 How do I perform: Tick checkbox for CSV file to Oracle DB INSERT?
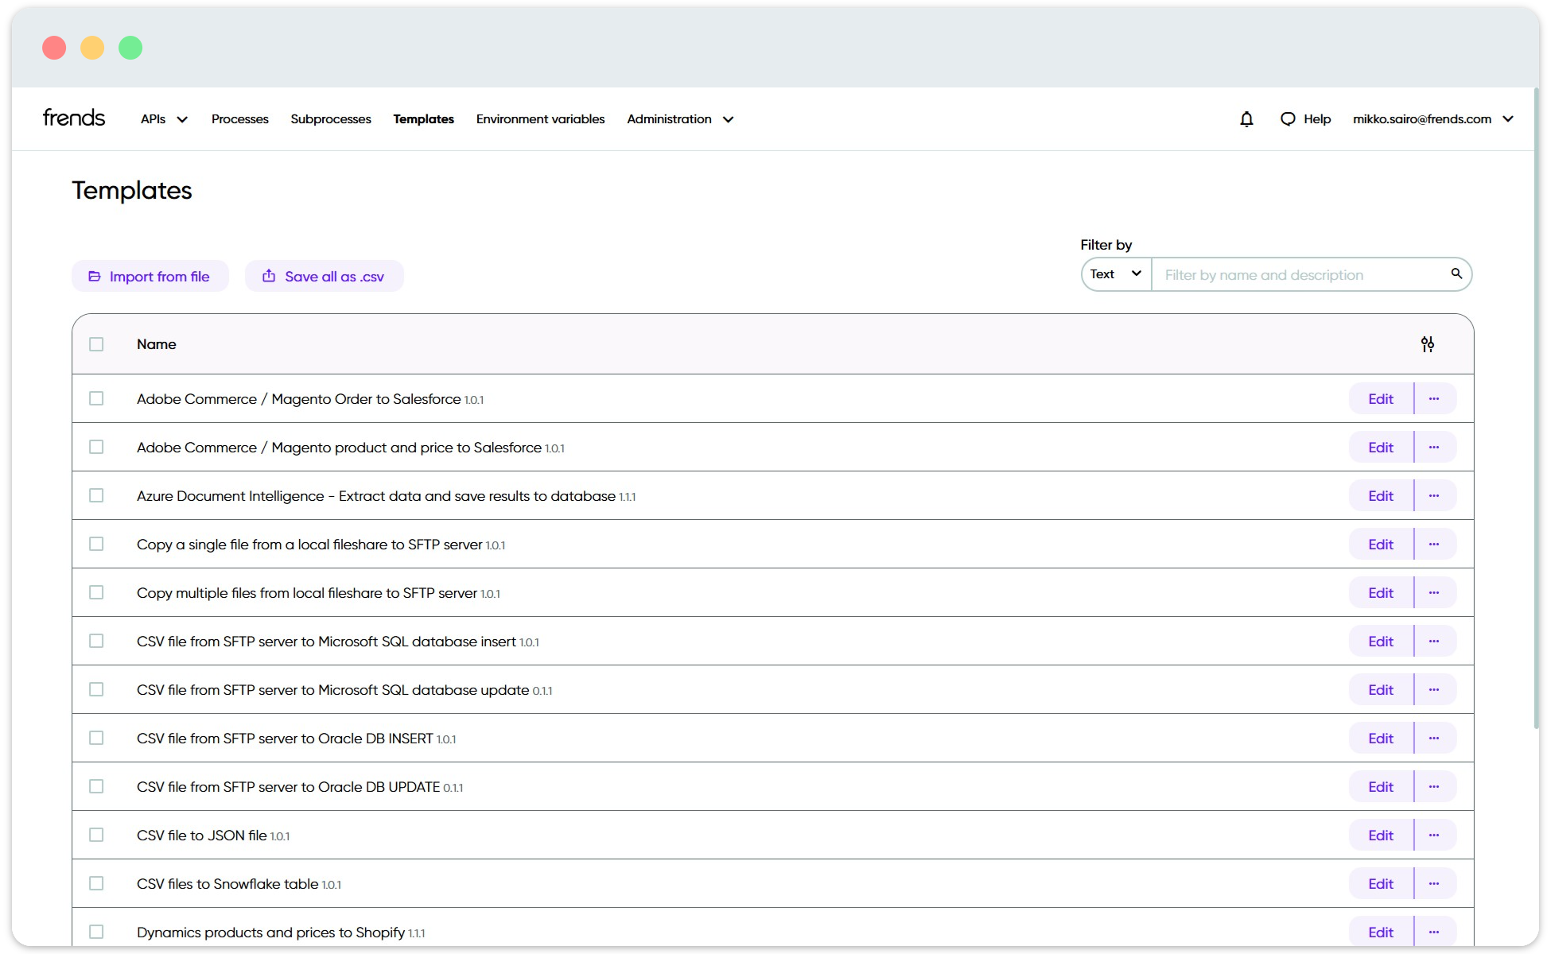[x=96, y=738]
